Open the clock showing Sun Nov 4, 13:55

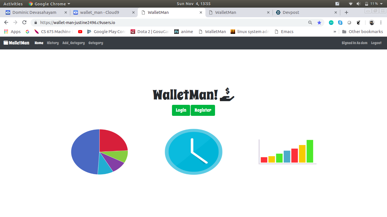[193, 4]
